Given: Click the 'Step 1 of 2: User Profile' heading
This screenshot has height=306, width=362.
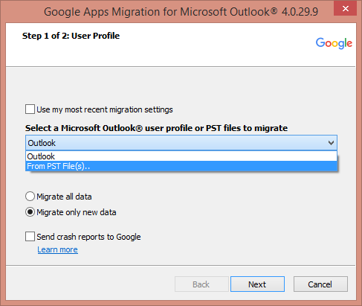Looking at the screenshot, I should click(x=71, y=36).
